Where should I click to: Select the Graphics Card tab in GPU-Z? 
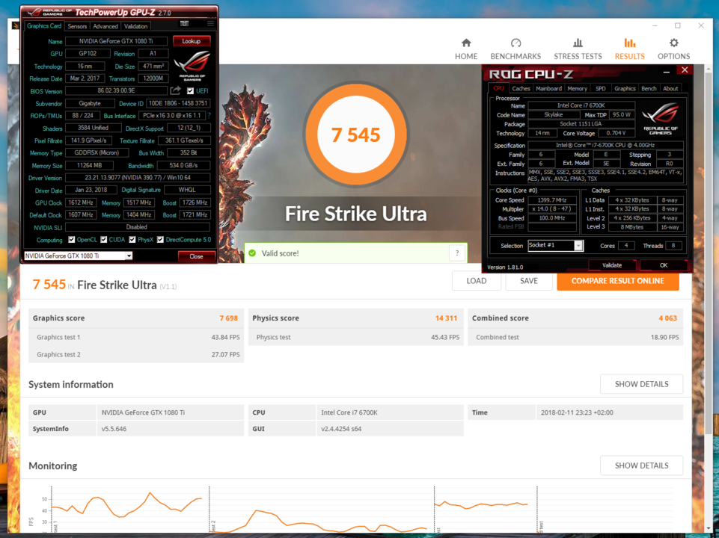(x=44, y=26)
